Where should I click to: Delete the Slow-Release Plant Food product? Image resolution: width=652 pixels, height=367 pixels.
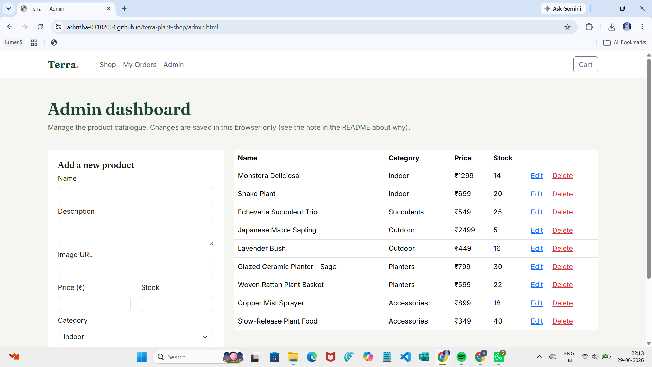click(x=562, y=321)
